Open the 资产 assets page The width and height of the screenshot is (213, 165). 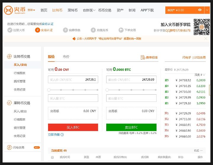coord(120,10)
